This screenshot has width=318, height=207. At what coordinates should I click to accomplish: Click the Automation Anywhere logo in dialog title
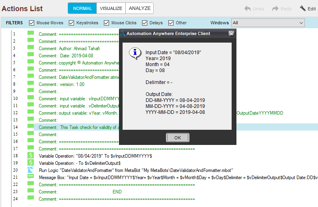(123, 33)
